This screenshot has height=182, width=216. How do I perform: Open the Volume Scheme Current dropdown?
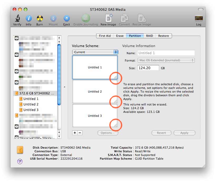click(x=95, y=52)
